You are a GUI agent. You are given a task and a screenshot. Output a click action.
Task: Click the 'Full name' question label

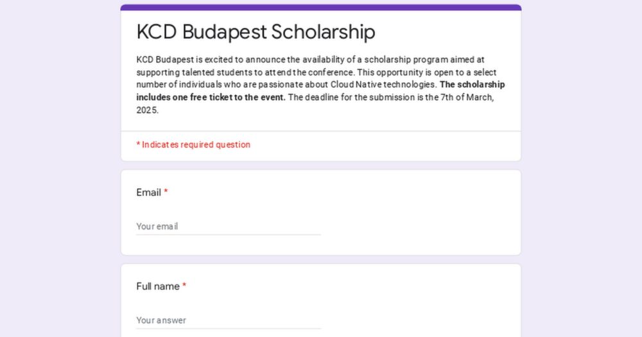(x=157, y=286)
